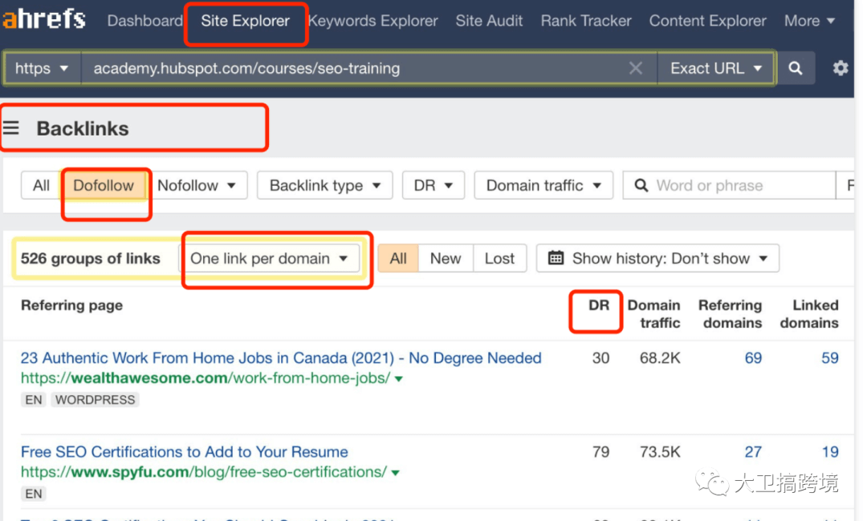This screenshot has height=521, width=867.
Task: Open the wealthawesome.com work-from-home-jobs URL
Action: click(x=206, y=378)
